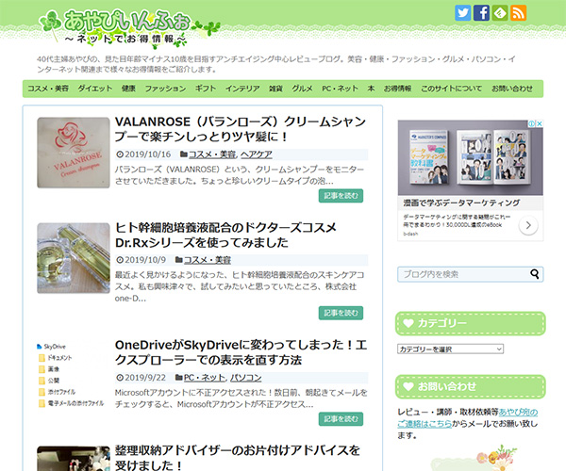The image size is (566, 471).
Task: Click 記事を読む for the VALANROSE article
Action: click(341, 196)
